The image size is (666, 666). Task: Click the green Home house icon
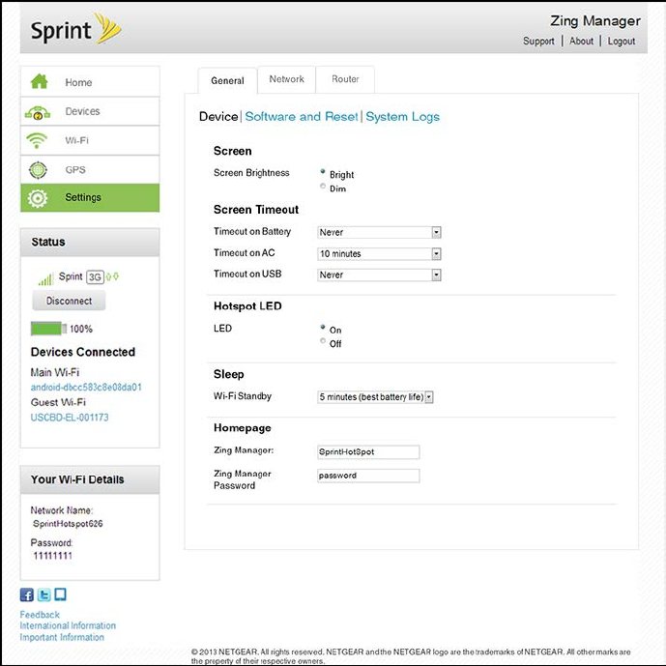point(39,81)
